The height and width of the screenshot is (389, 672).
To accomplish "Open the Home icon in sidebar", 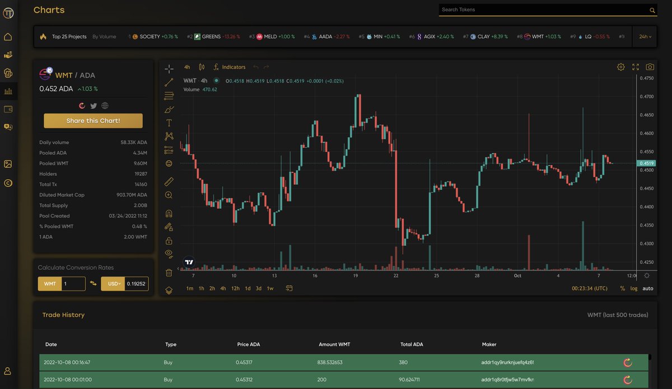I will coord(8,37).
